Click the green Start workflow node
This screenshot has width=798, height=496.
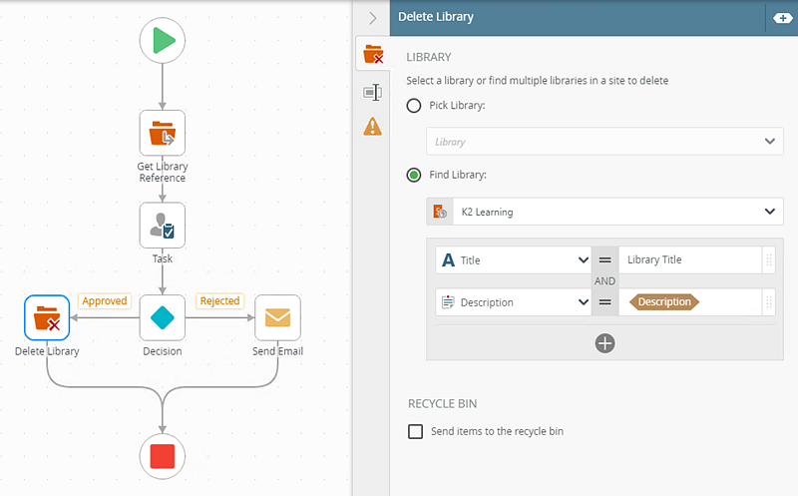(162, 40)
